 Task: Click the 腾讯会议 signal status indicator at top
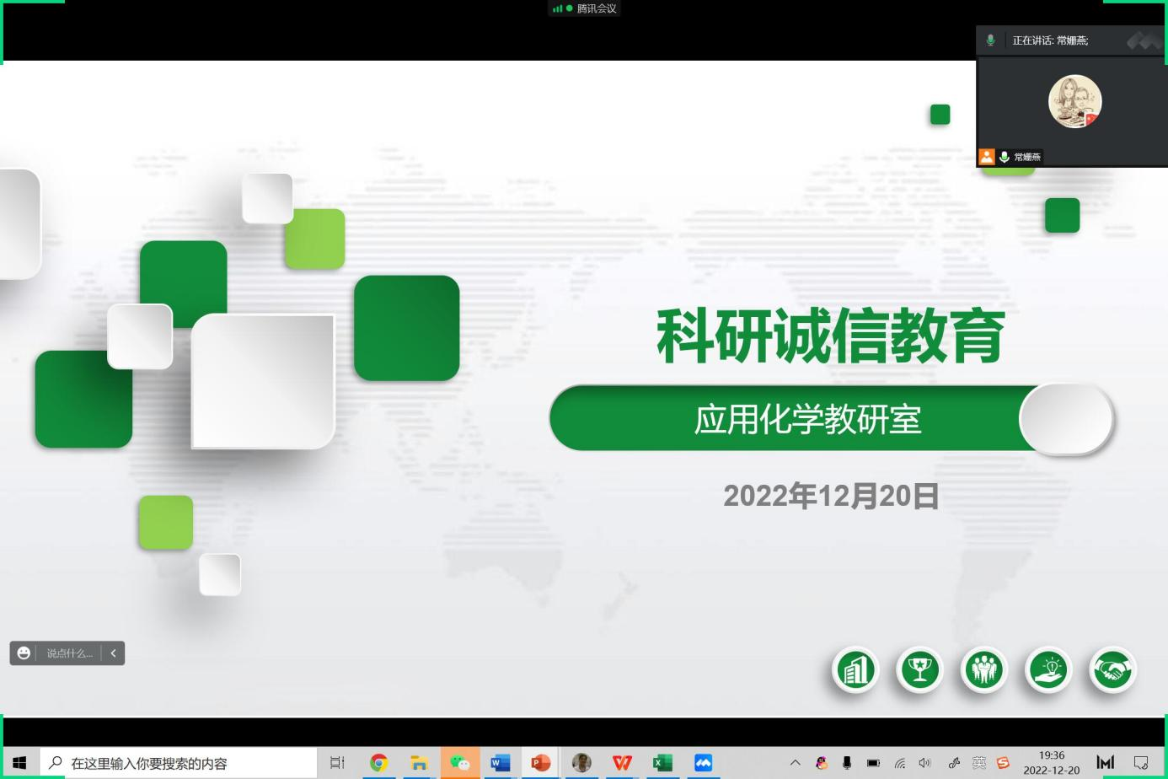point(584,8)
